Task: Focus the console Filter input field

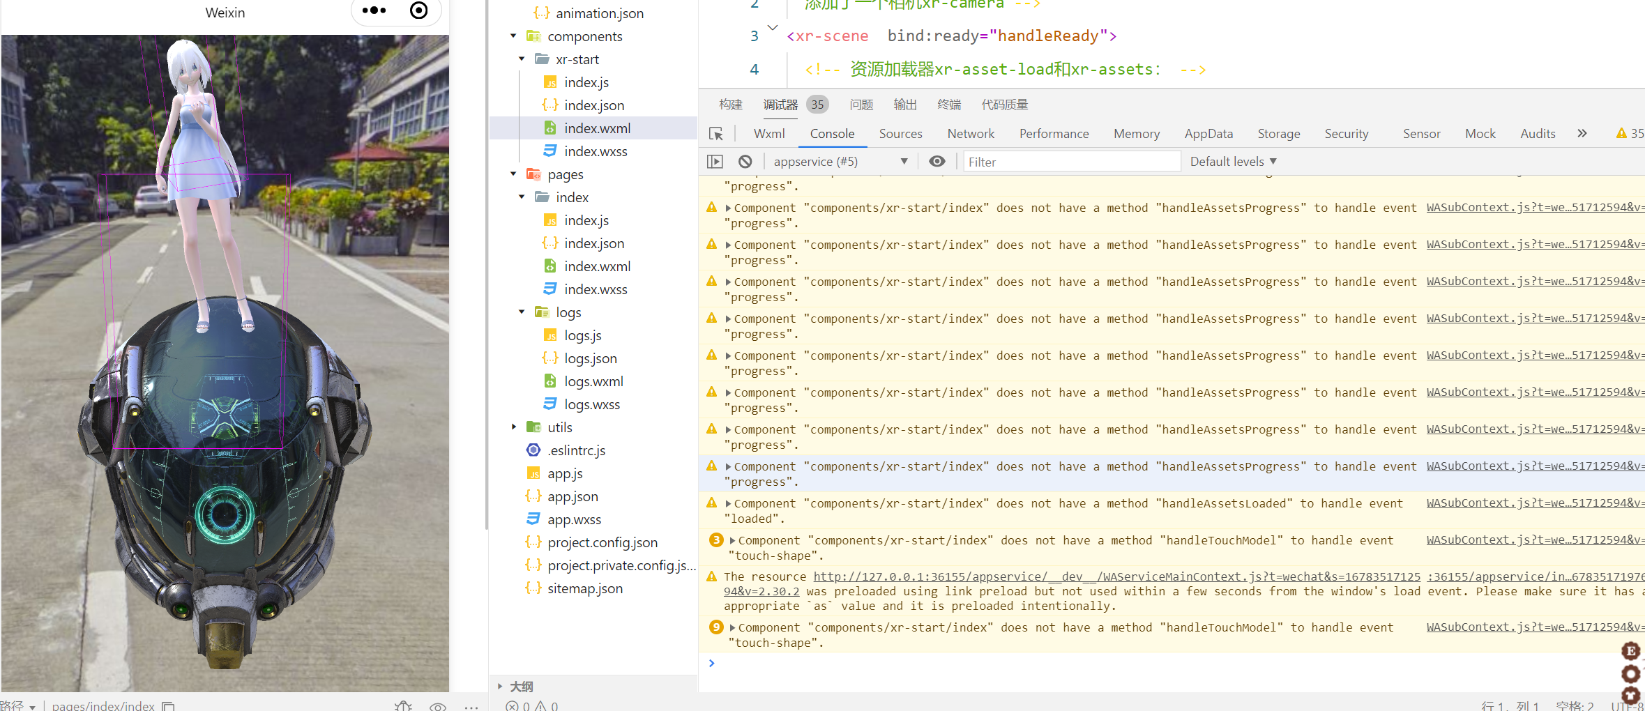Action: [x=1072, y=162]
